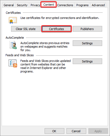Confirm with the OK button

[54, 131]
